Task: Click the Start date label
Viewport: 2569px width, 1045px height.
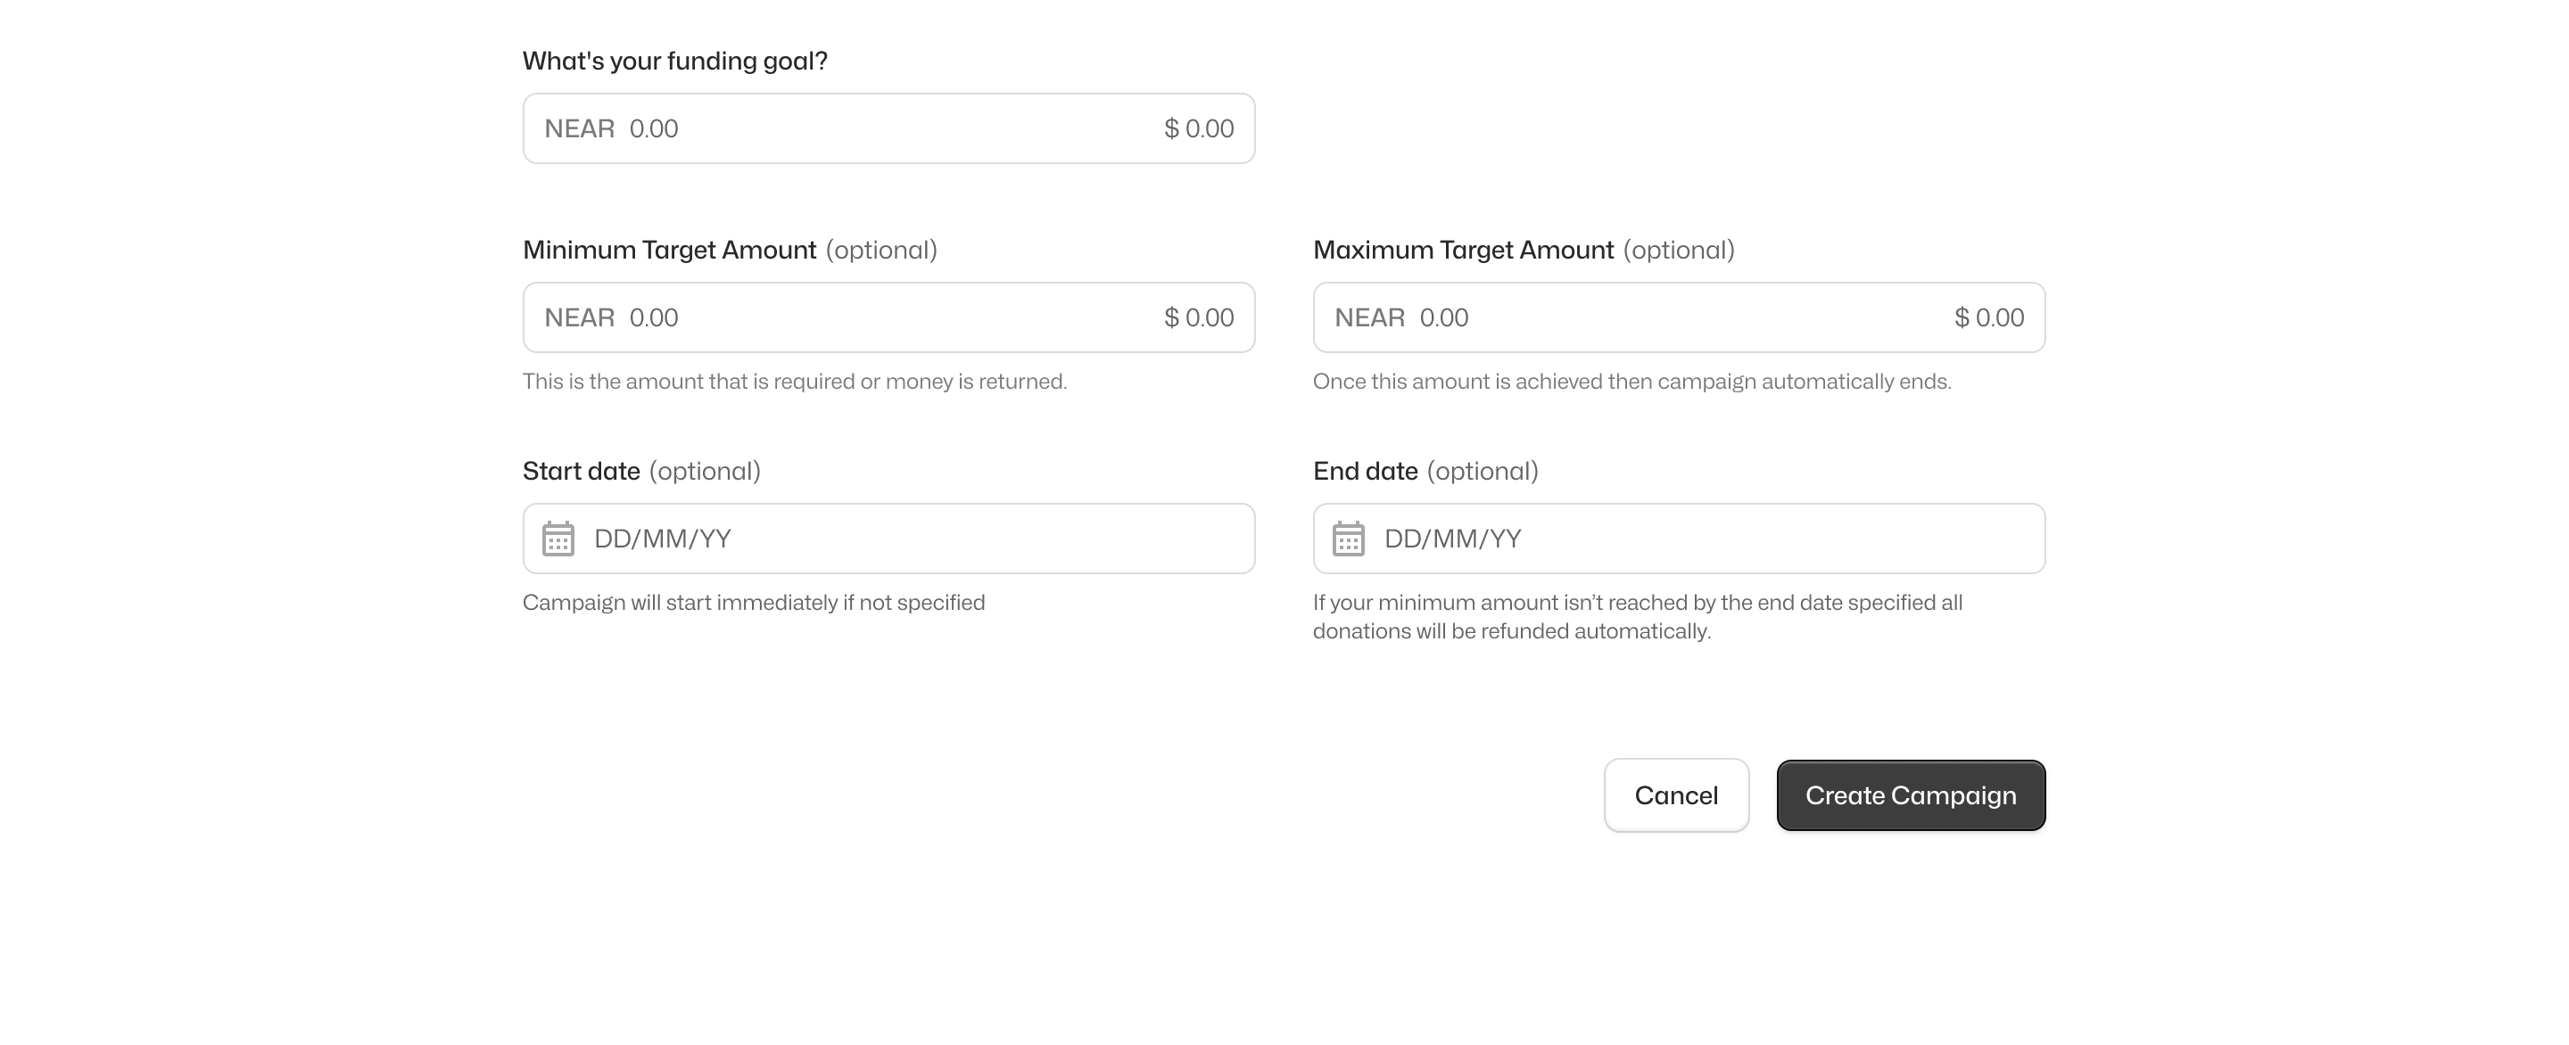Action: point(582,472)
